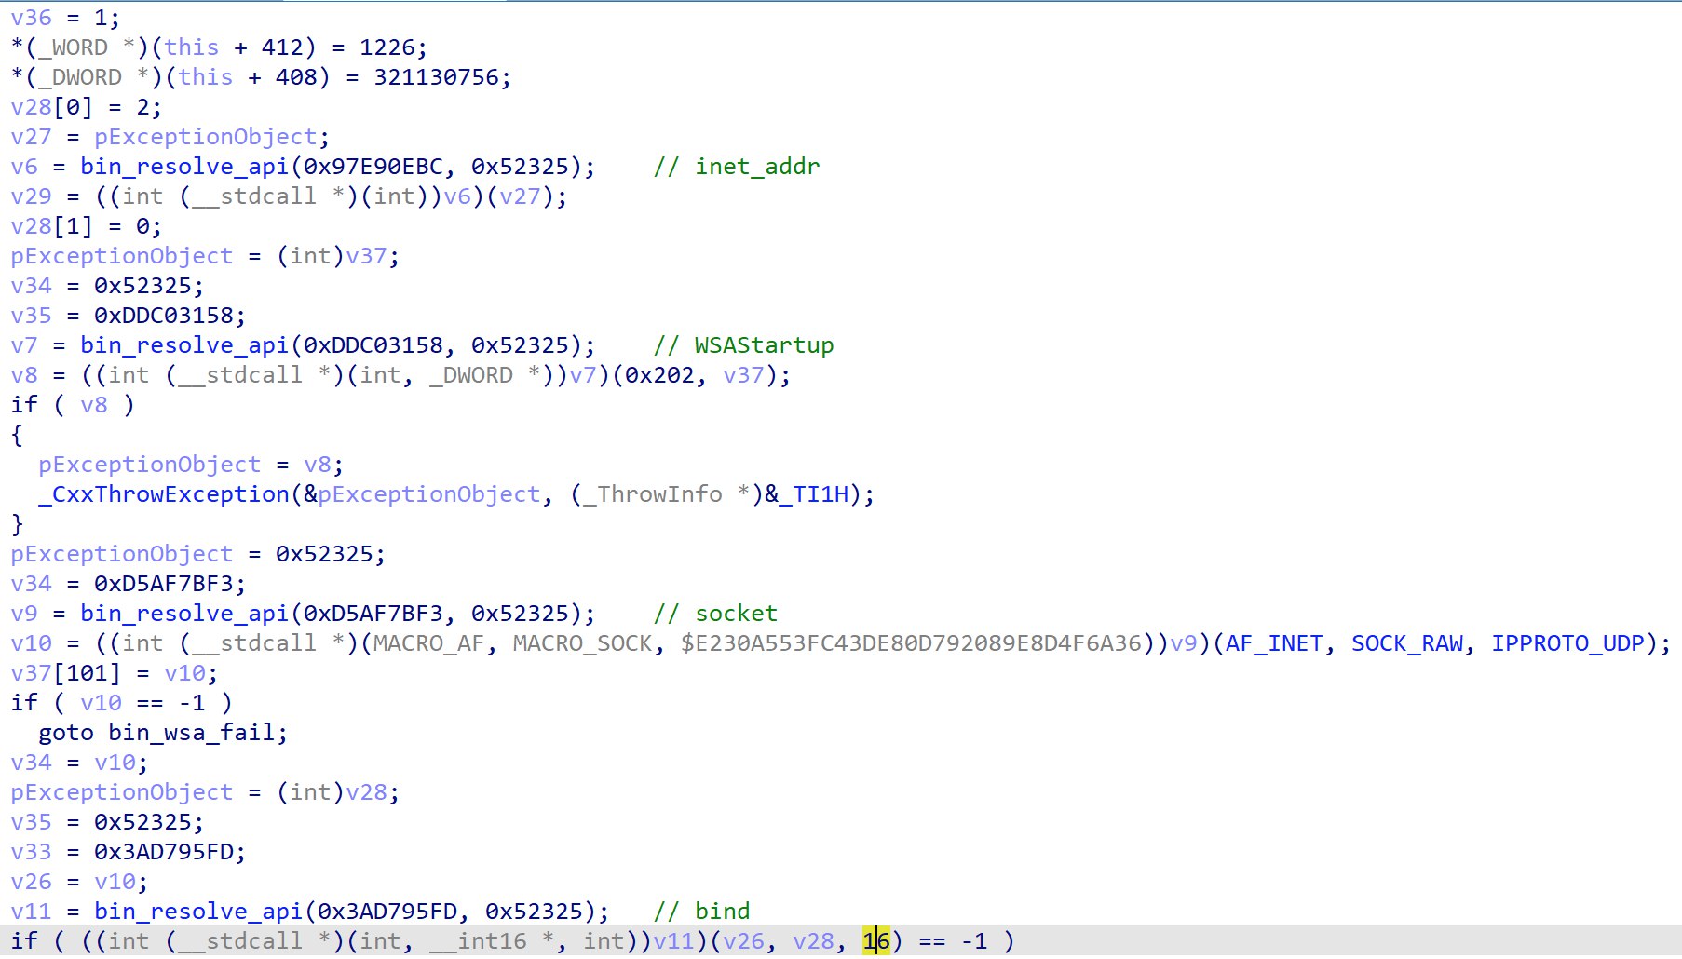Click pExceptionObject = v8 assignment

coord(191,465)
